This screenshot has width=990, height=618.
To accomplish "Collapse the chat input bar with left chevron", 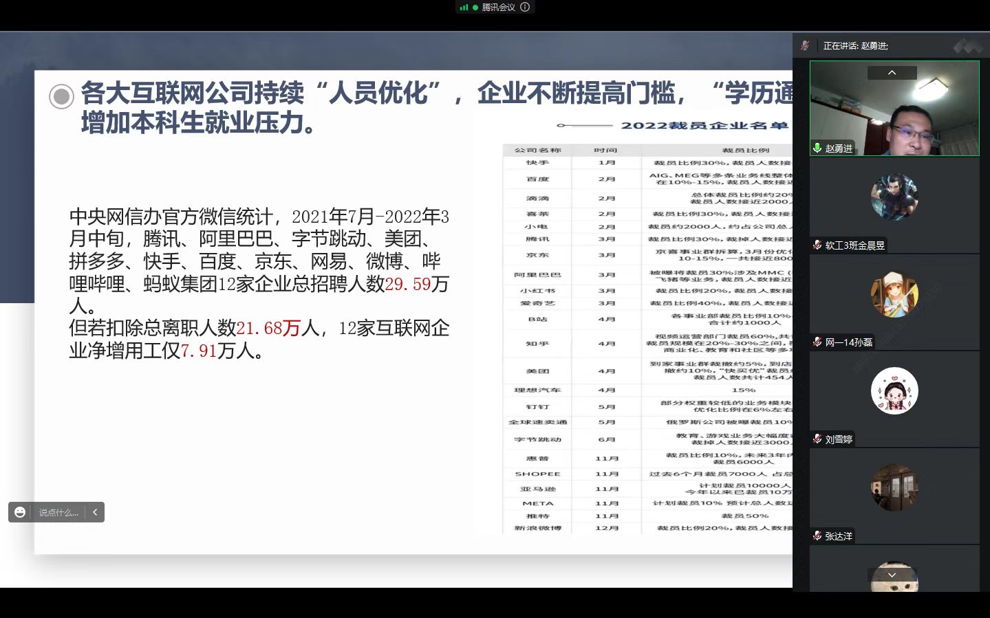I will (x=95, y=512).
